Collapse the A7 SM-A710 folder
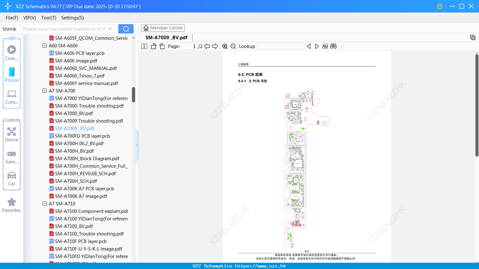This screenshot has height=269, width=479. [45, 203]
